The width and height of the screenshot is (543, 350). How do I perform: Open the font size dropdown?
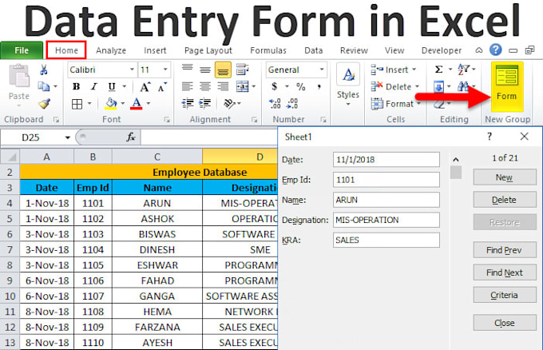[165, 70]
